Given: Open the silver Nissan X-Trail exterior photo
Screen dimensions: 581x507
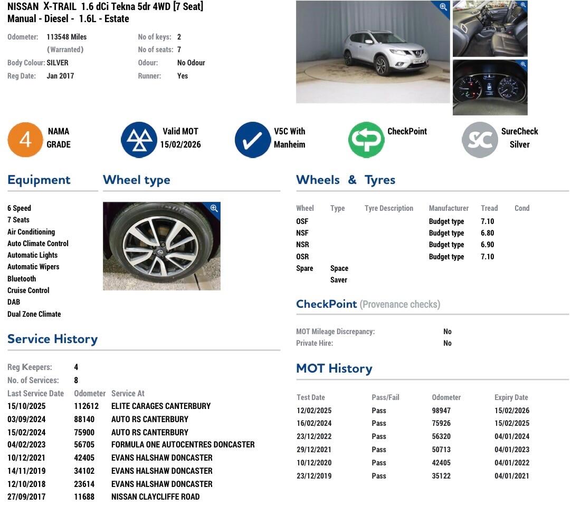Looking at the screenshot, I should coord(373,53).
